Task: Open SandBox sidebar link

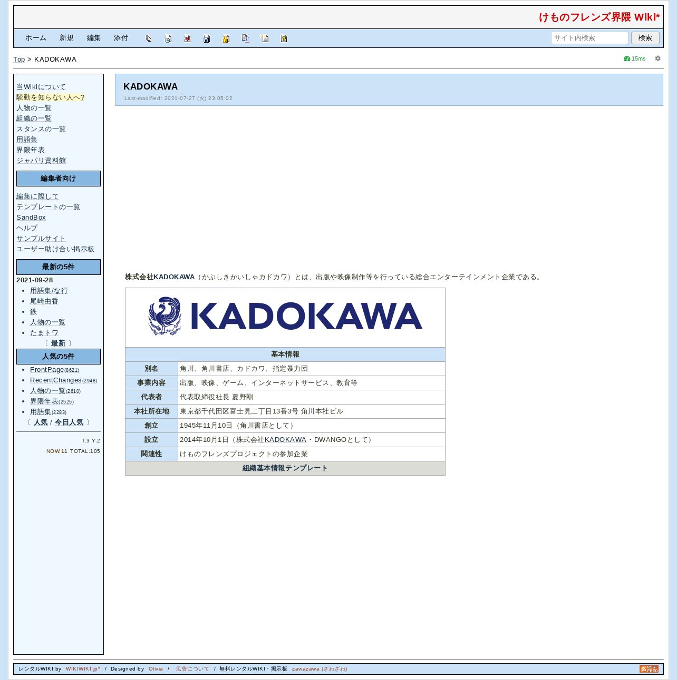Action: click(x=31, y=218)
